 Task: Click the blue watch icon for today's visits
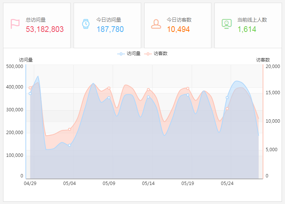86,24
